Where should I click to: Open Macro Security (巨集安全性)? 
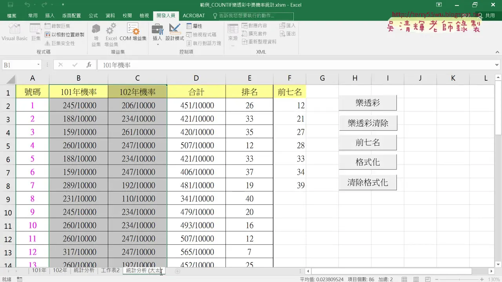[60, 43]
